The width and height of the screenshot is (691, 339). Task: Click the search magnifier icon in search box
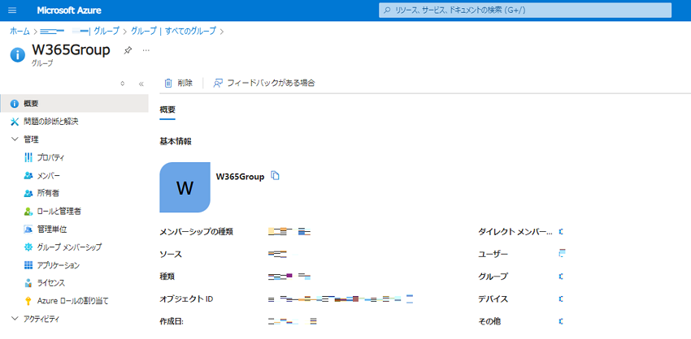click(x=387, y=10)
